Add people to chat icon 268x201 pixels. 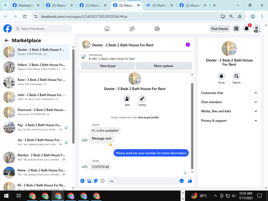[127, 99]
